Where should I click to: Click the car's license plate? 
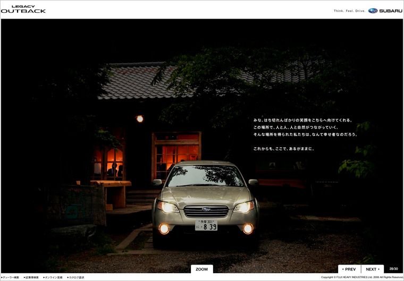point(206,225)
